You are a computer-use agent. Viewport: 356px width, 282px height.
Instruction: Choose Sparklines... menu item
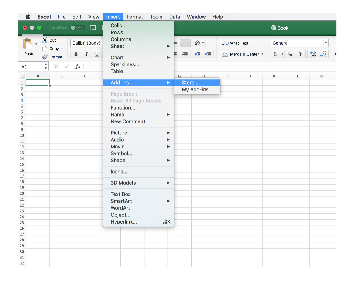pyautogui.click(x=139, y=65)
